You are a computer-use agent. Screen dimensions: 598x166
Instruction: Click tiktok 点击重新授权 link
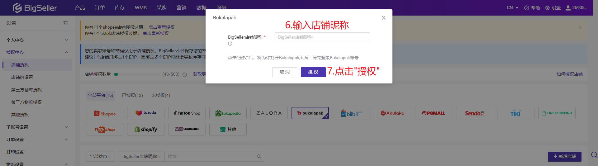tap(155, 33)
